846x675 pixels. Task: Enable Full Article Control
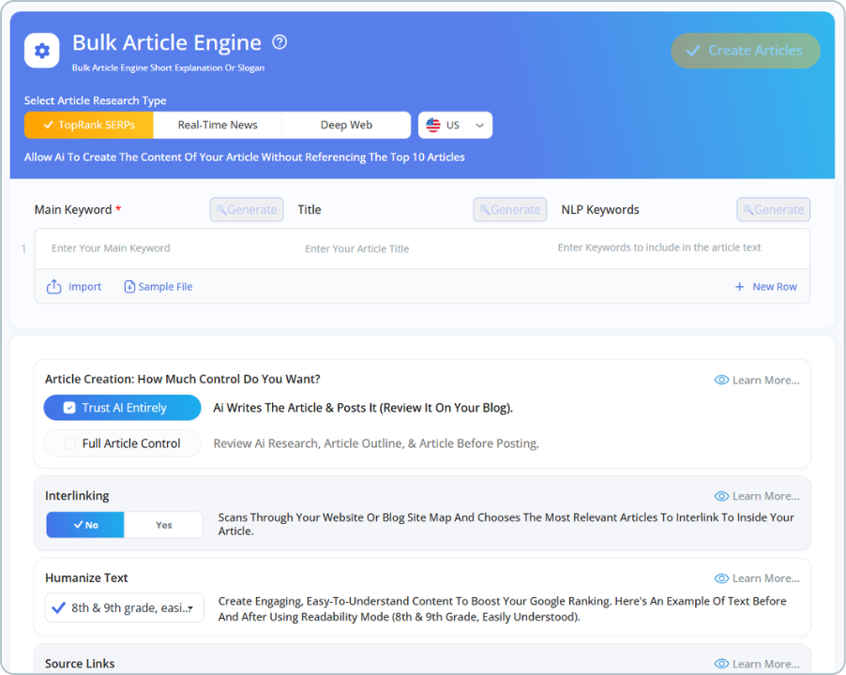121,442
